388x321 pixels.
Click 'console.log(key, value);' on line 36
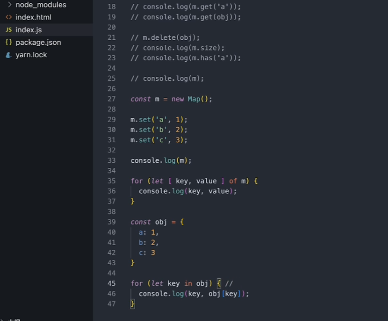click(188, 191)
